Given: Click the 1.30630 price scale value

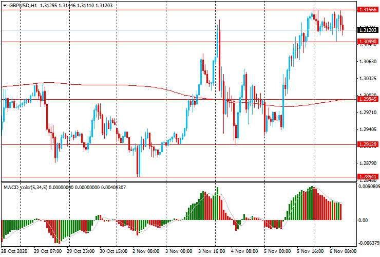Looking at the screenshot, I should pos(368,62).
